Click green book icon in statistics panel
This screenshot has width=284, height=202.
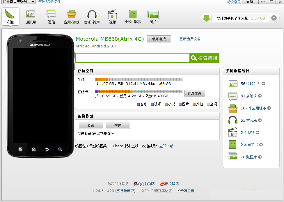click(x=232, y=145)
